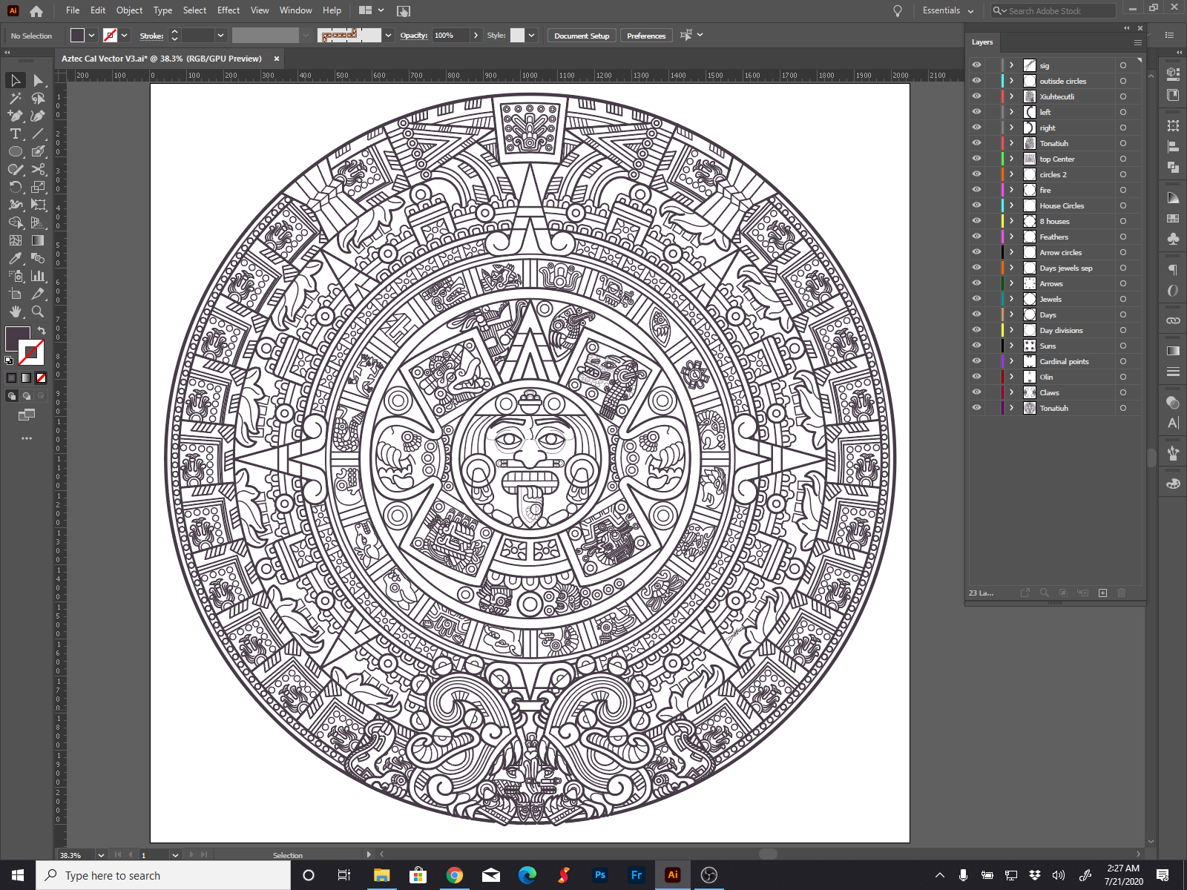Toggle visibility of 8 houses layer
The image size is (1187, 890).
(977, 221)
